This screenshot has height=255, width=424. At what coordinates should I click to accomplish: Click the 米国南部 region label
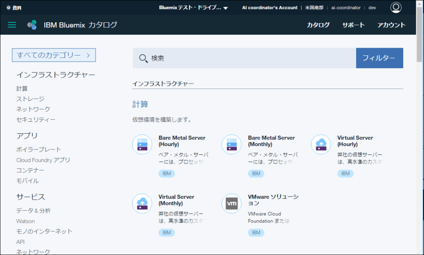tap(314, 8)
